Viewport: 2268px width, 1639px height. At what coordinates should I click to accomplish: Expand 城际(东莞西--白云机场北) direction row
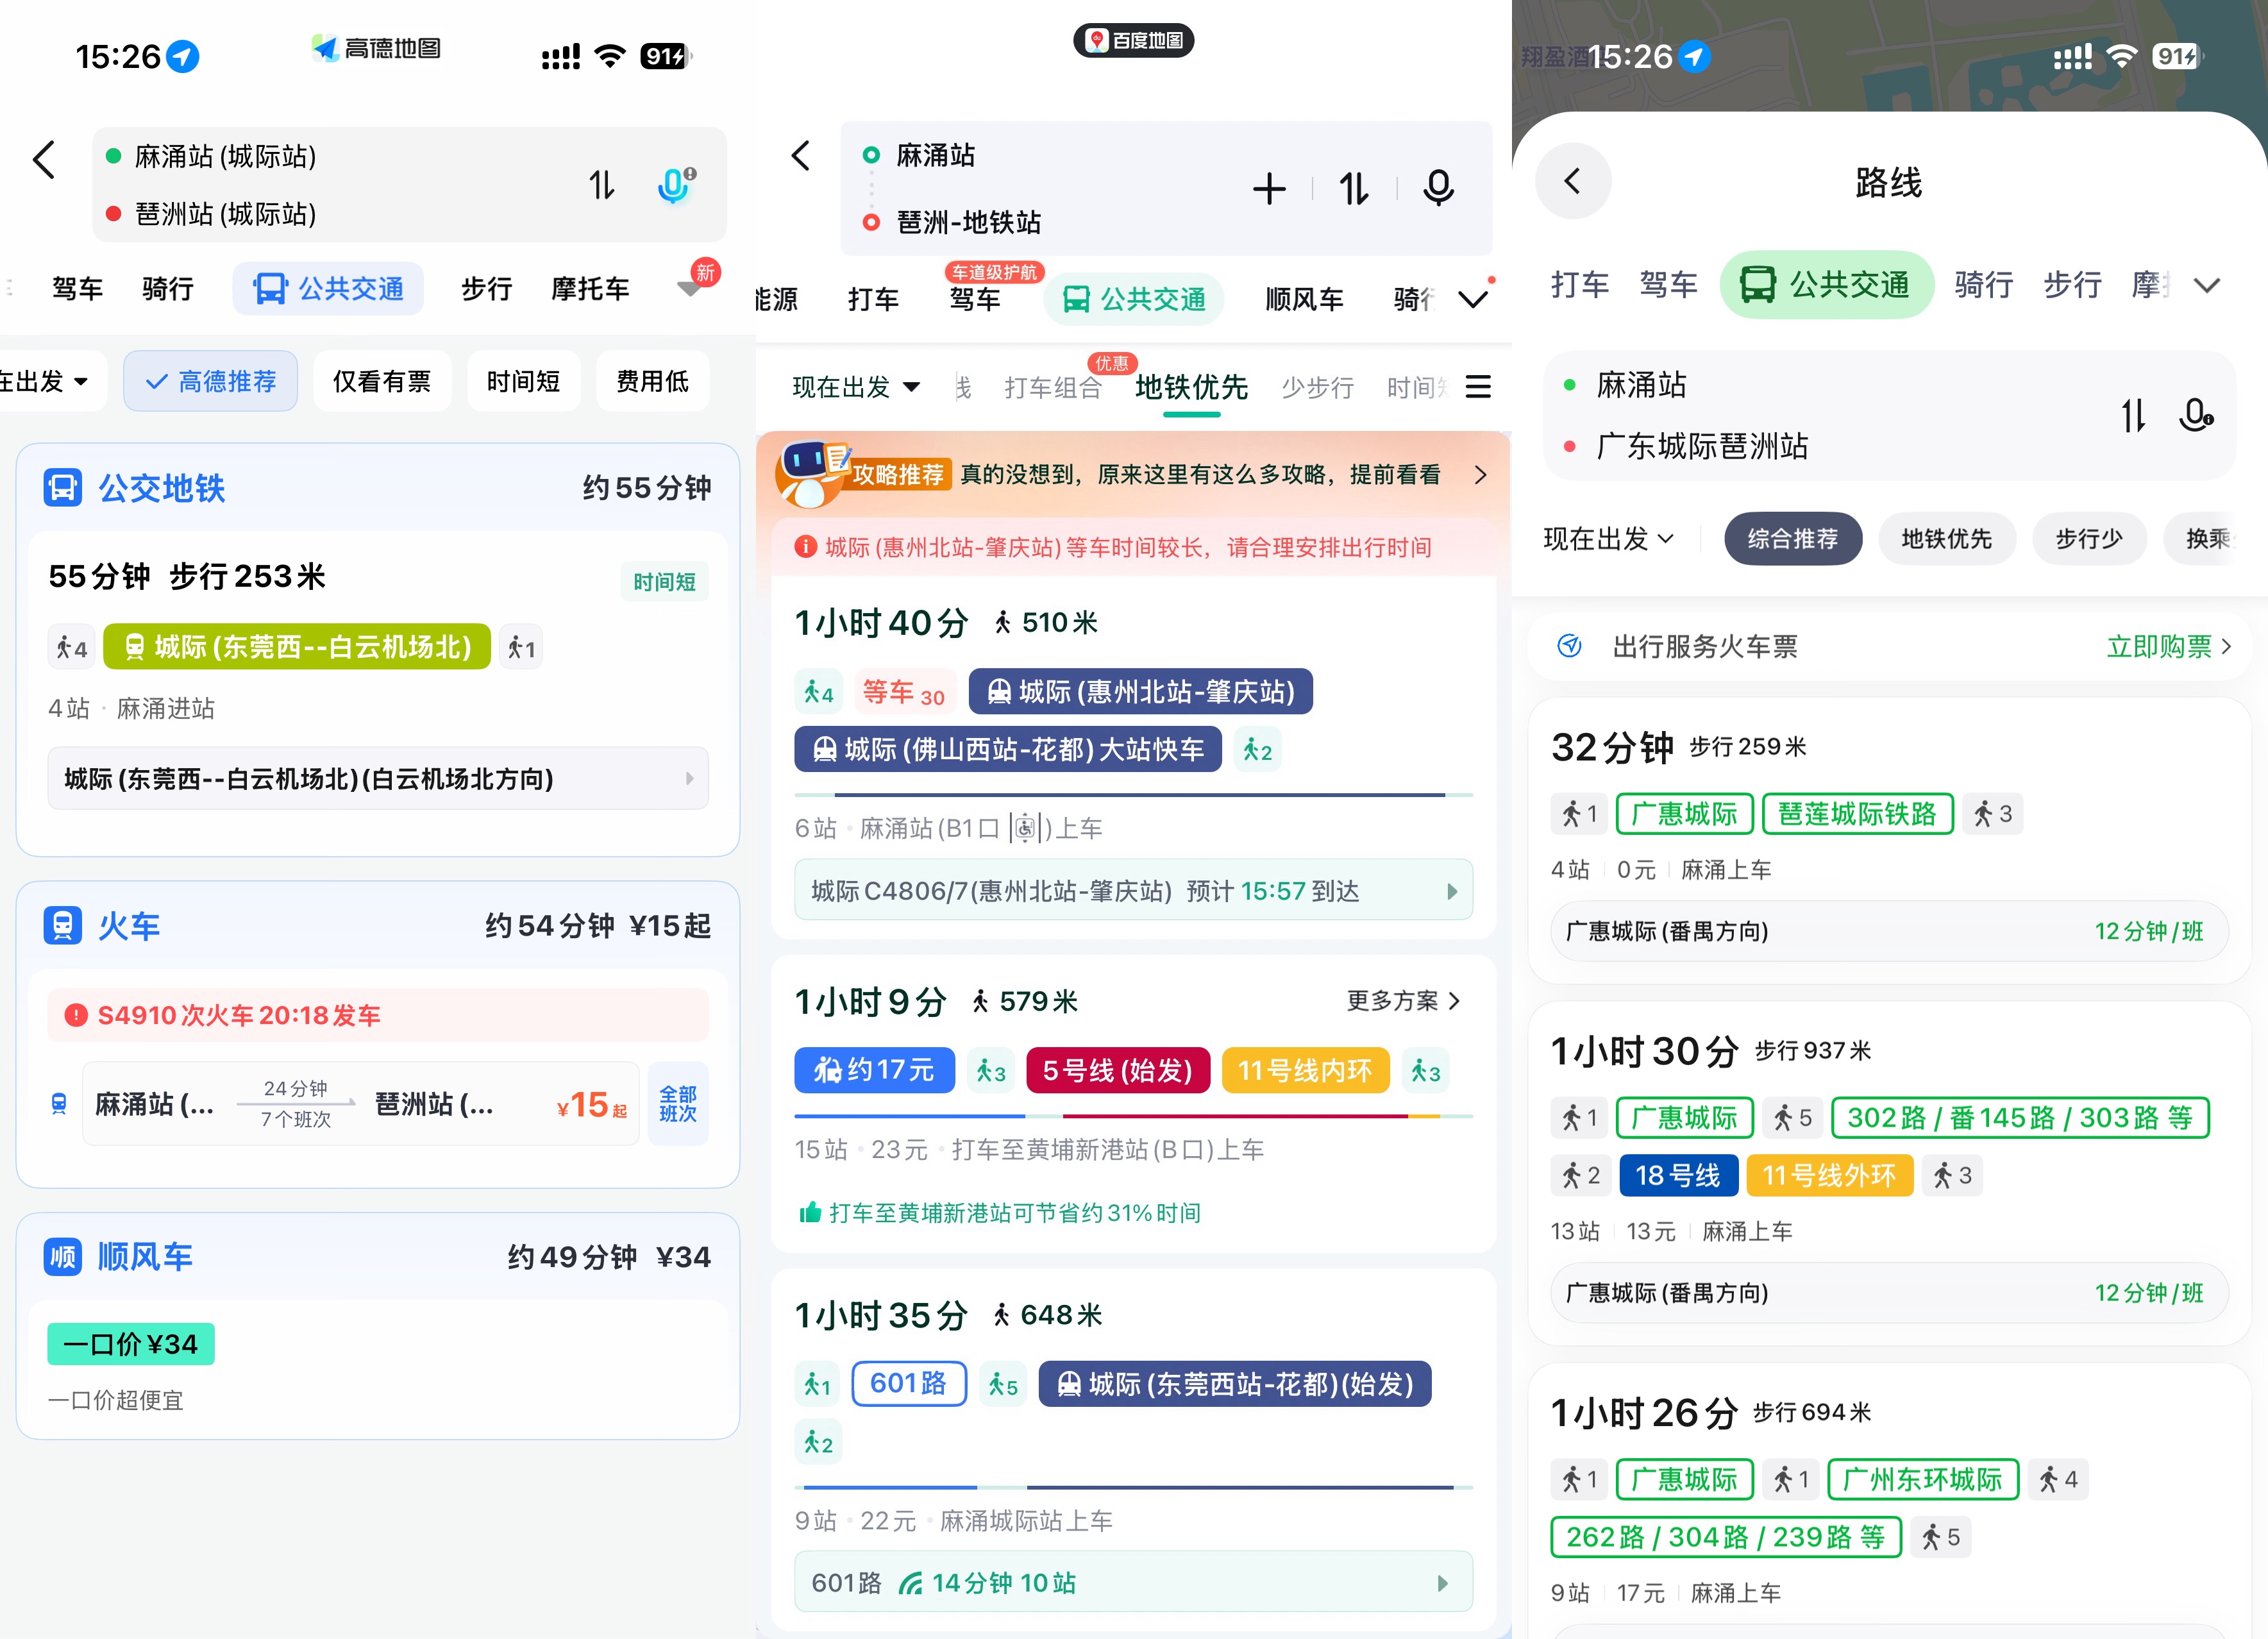[378, 779]
